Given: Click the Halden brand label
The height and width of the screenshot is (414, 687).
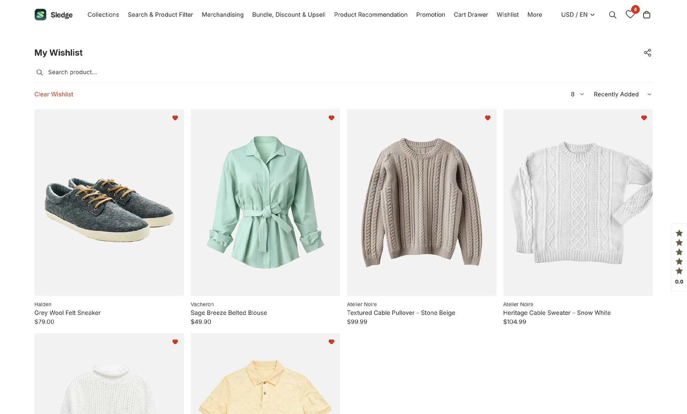Looking at the screenshot, I should coord(43,304).
